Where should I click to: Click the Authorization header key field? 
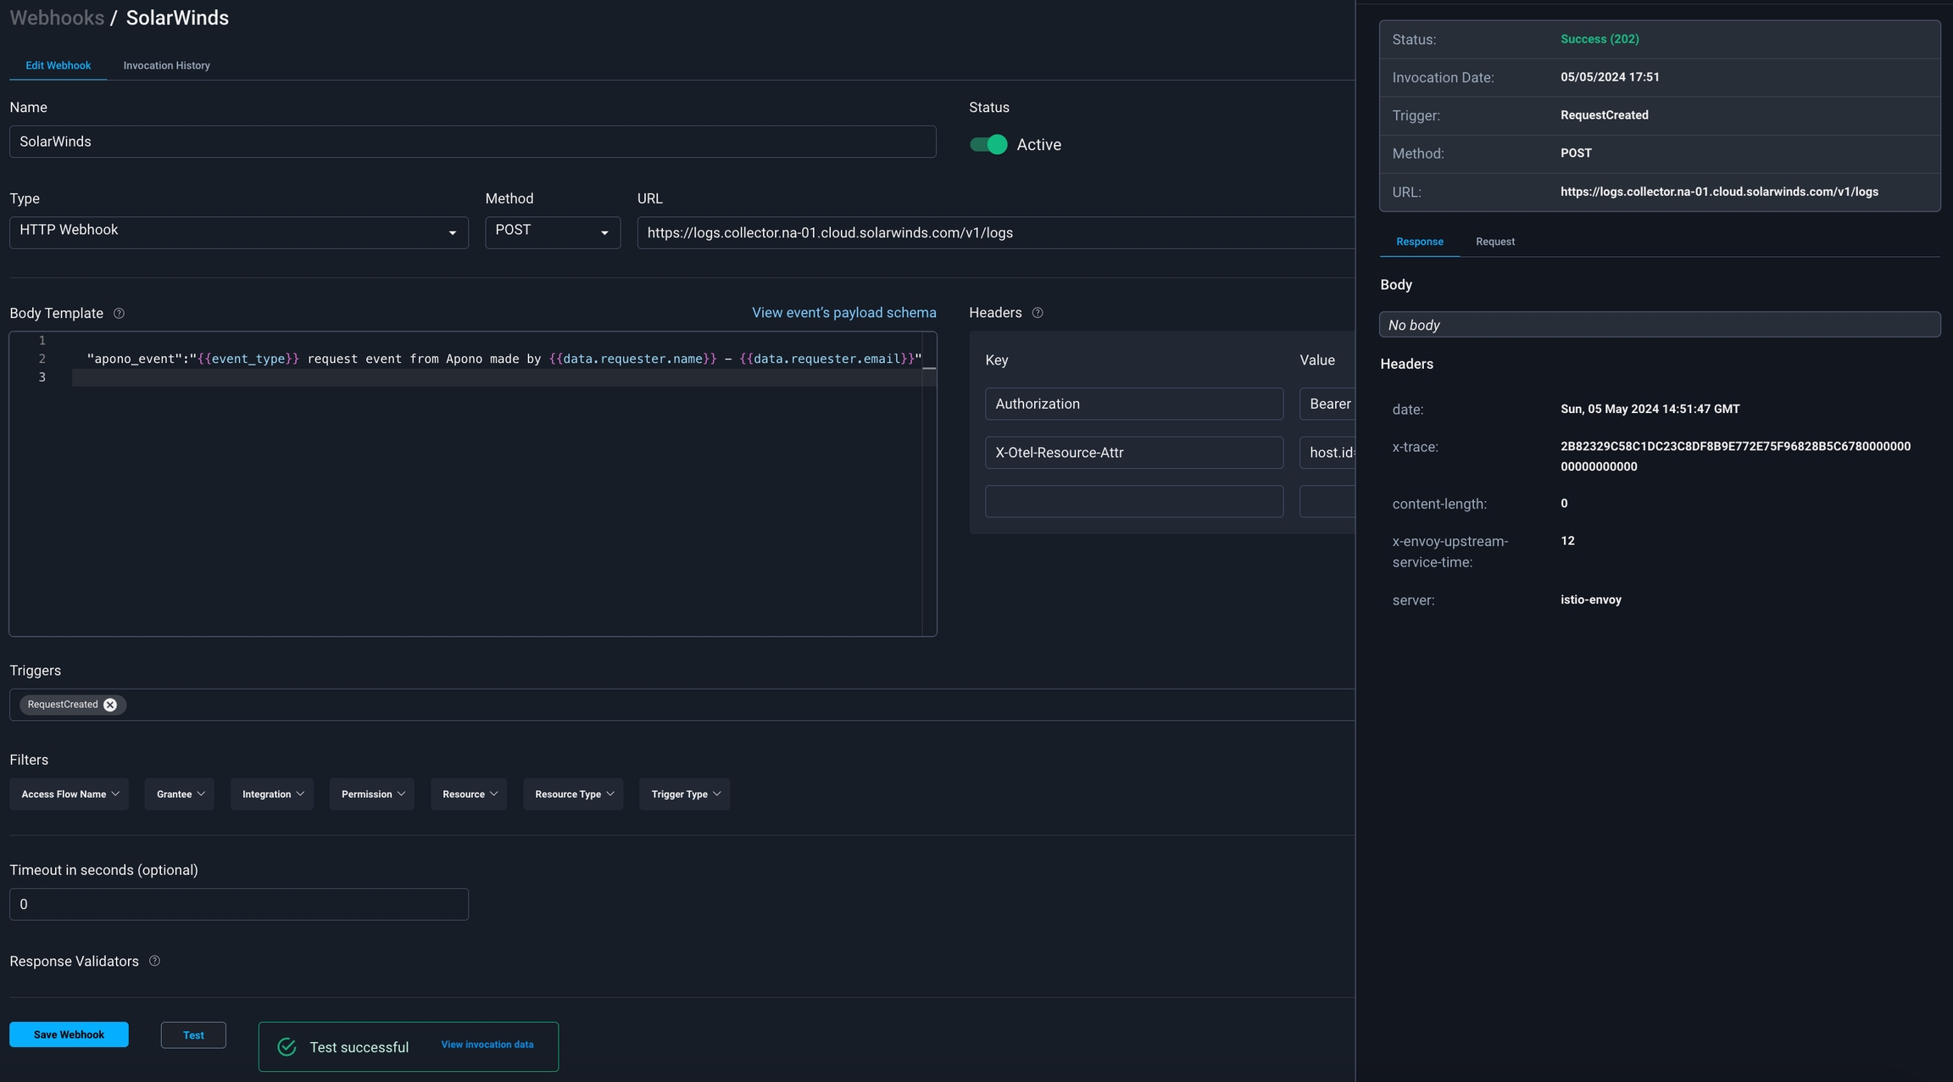[x=1134, y=404]
